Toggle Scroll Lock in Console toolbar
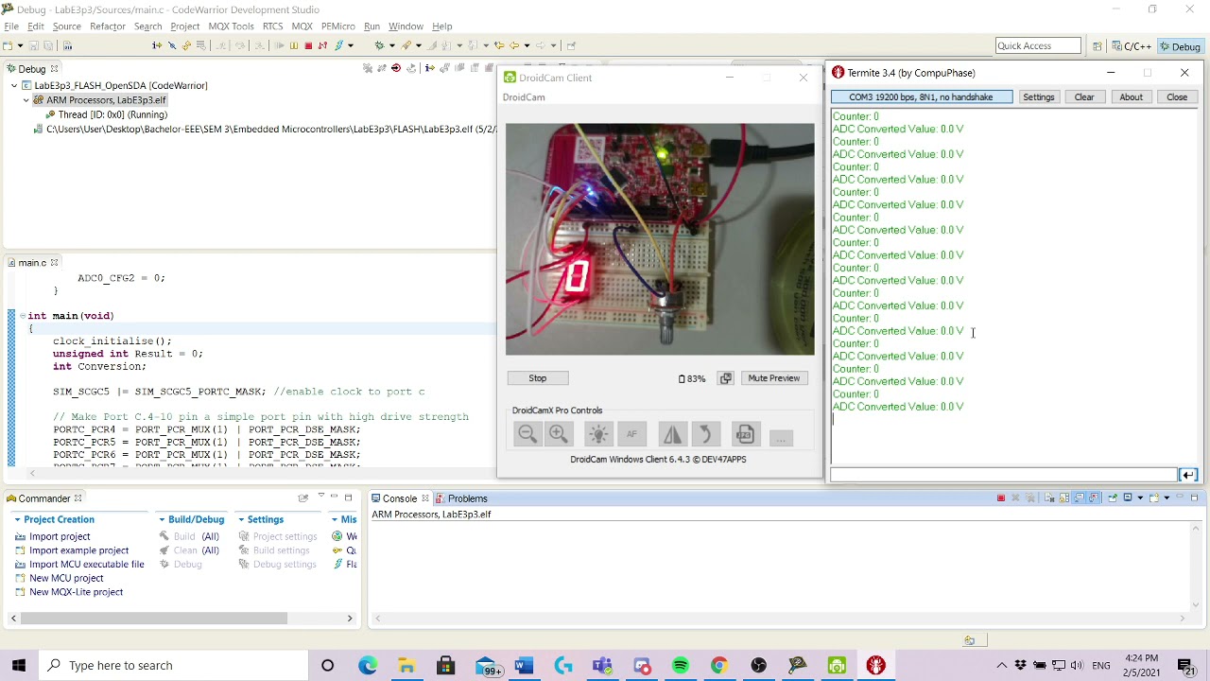Screen dimensions: 1210x681 pos(1064,498)
